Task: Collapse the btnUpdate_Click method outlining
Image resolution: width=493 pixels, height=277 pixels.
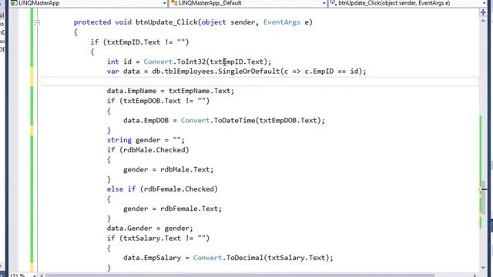Action: [x=37, y=22]
